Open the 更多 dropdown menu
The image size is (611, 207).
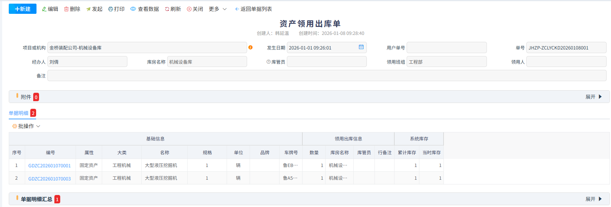218,9
